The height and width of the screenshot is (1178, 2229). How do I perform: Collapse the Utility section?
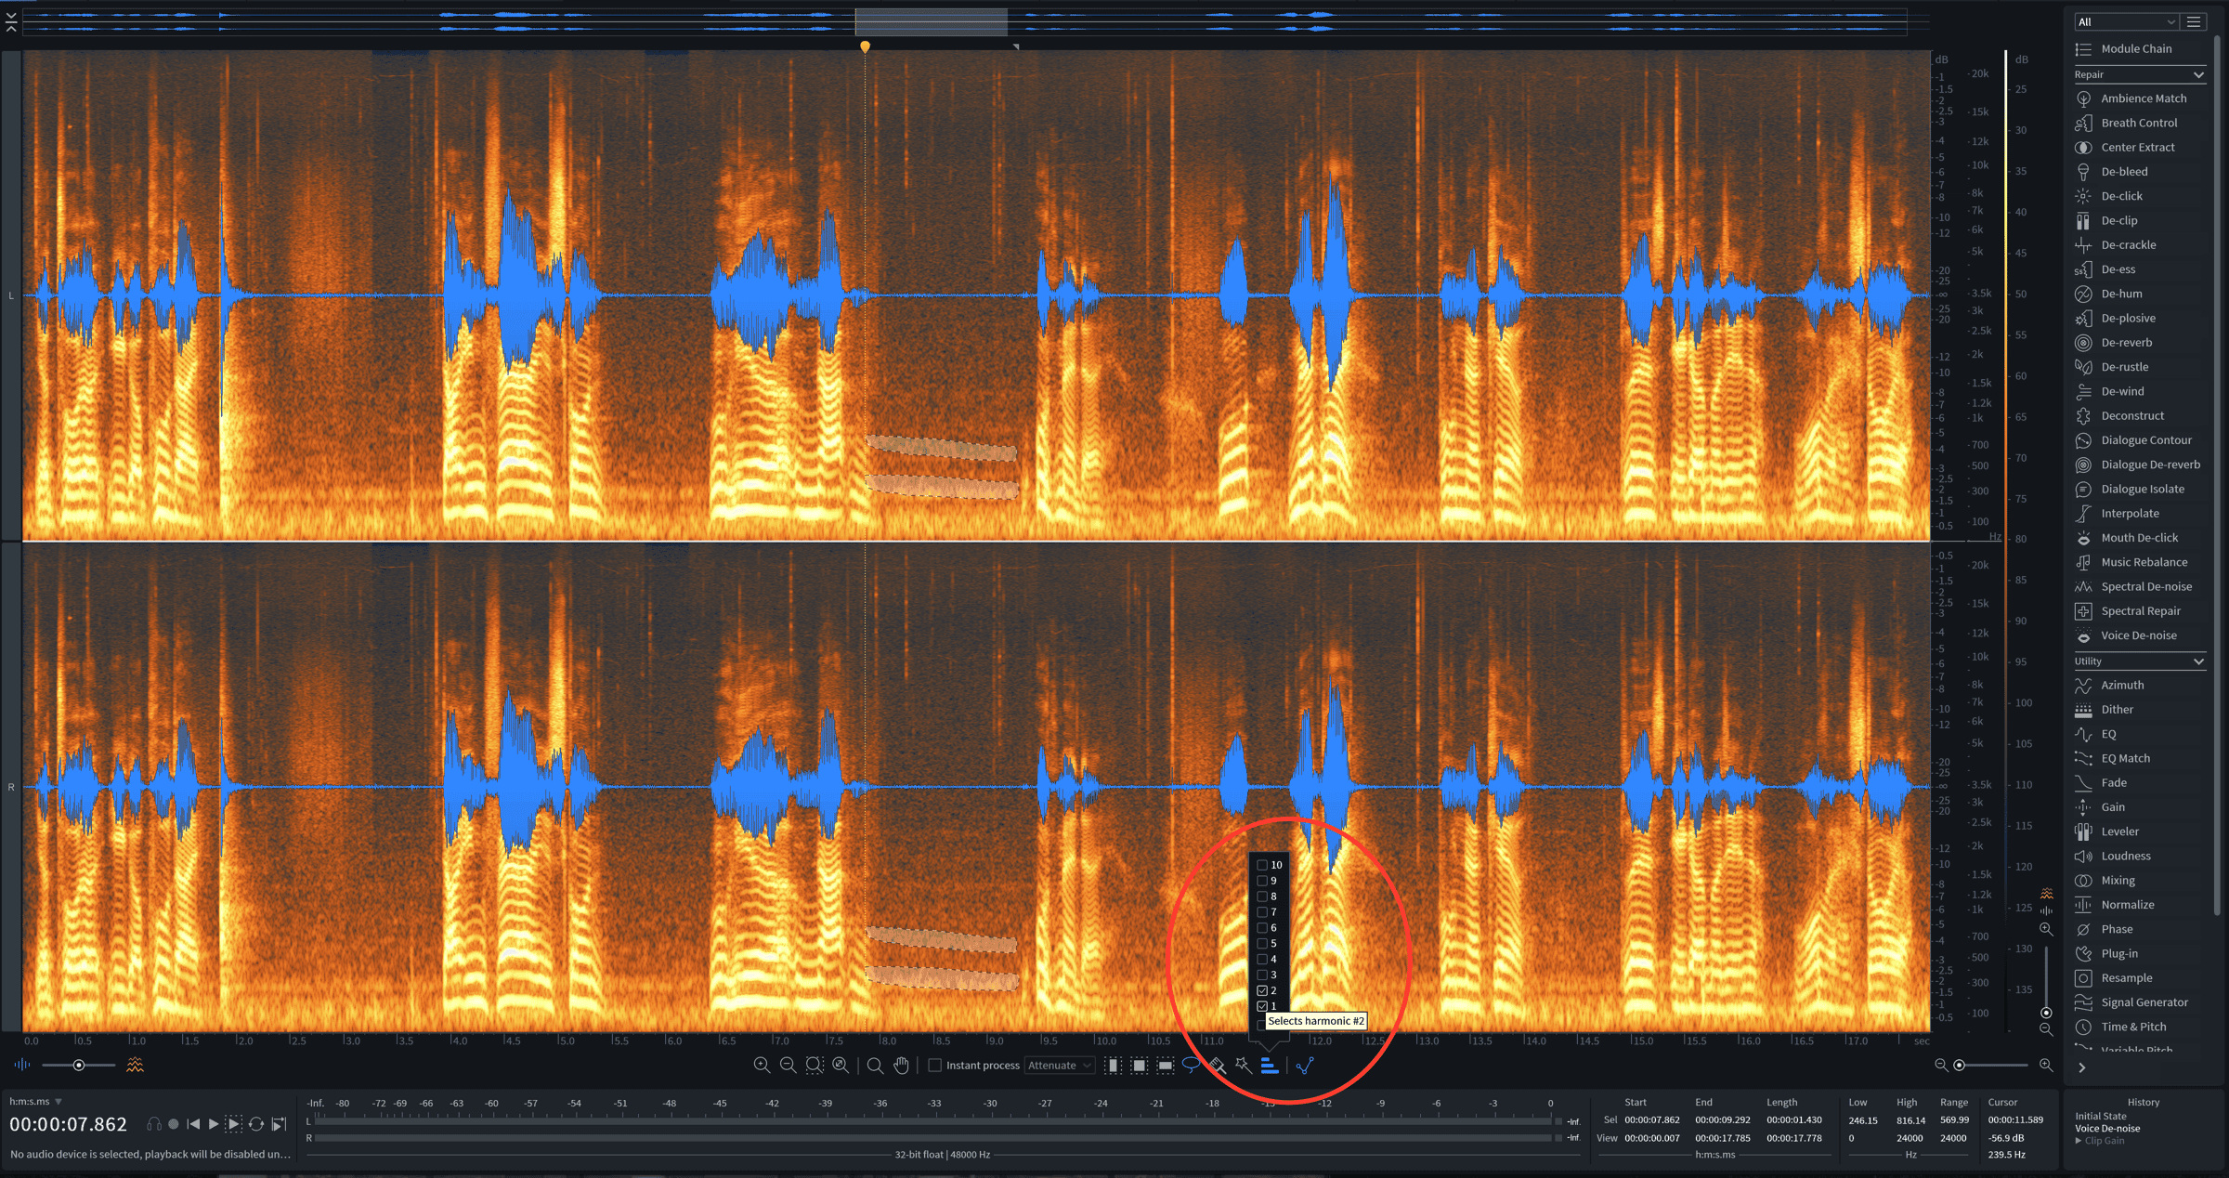(x=2198, y=661)
